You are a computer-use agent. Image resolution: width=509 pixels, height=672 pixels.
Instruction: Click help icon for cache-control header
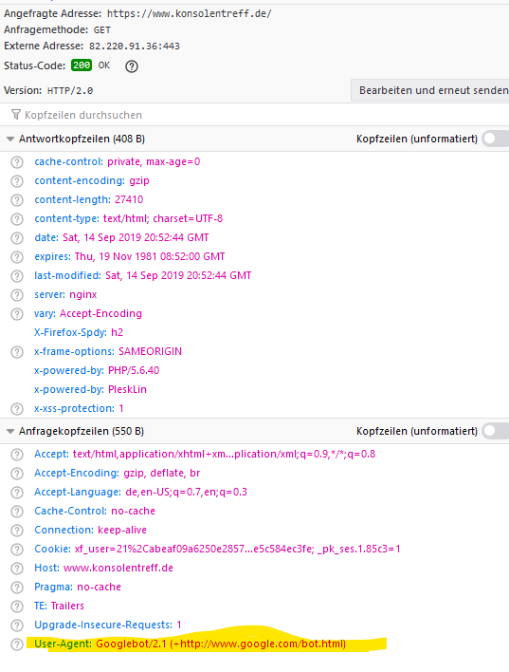click(17, 162)
